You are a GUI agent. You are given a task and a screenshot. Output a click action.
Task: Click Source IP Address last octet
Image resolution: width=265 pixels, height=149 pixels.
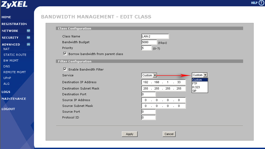coord(179,100)
